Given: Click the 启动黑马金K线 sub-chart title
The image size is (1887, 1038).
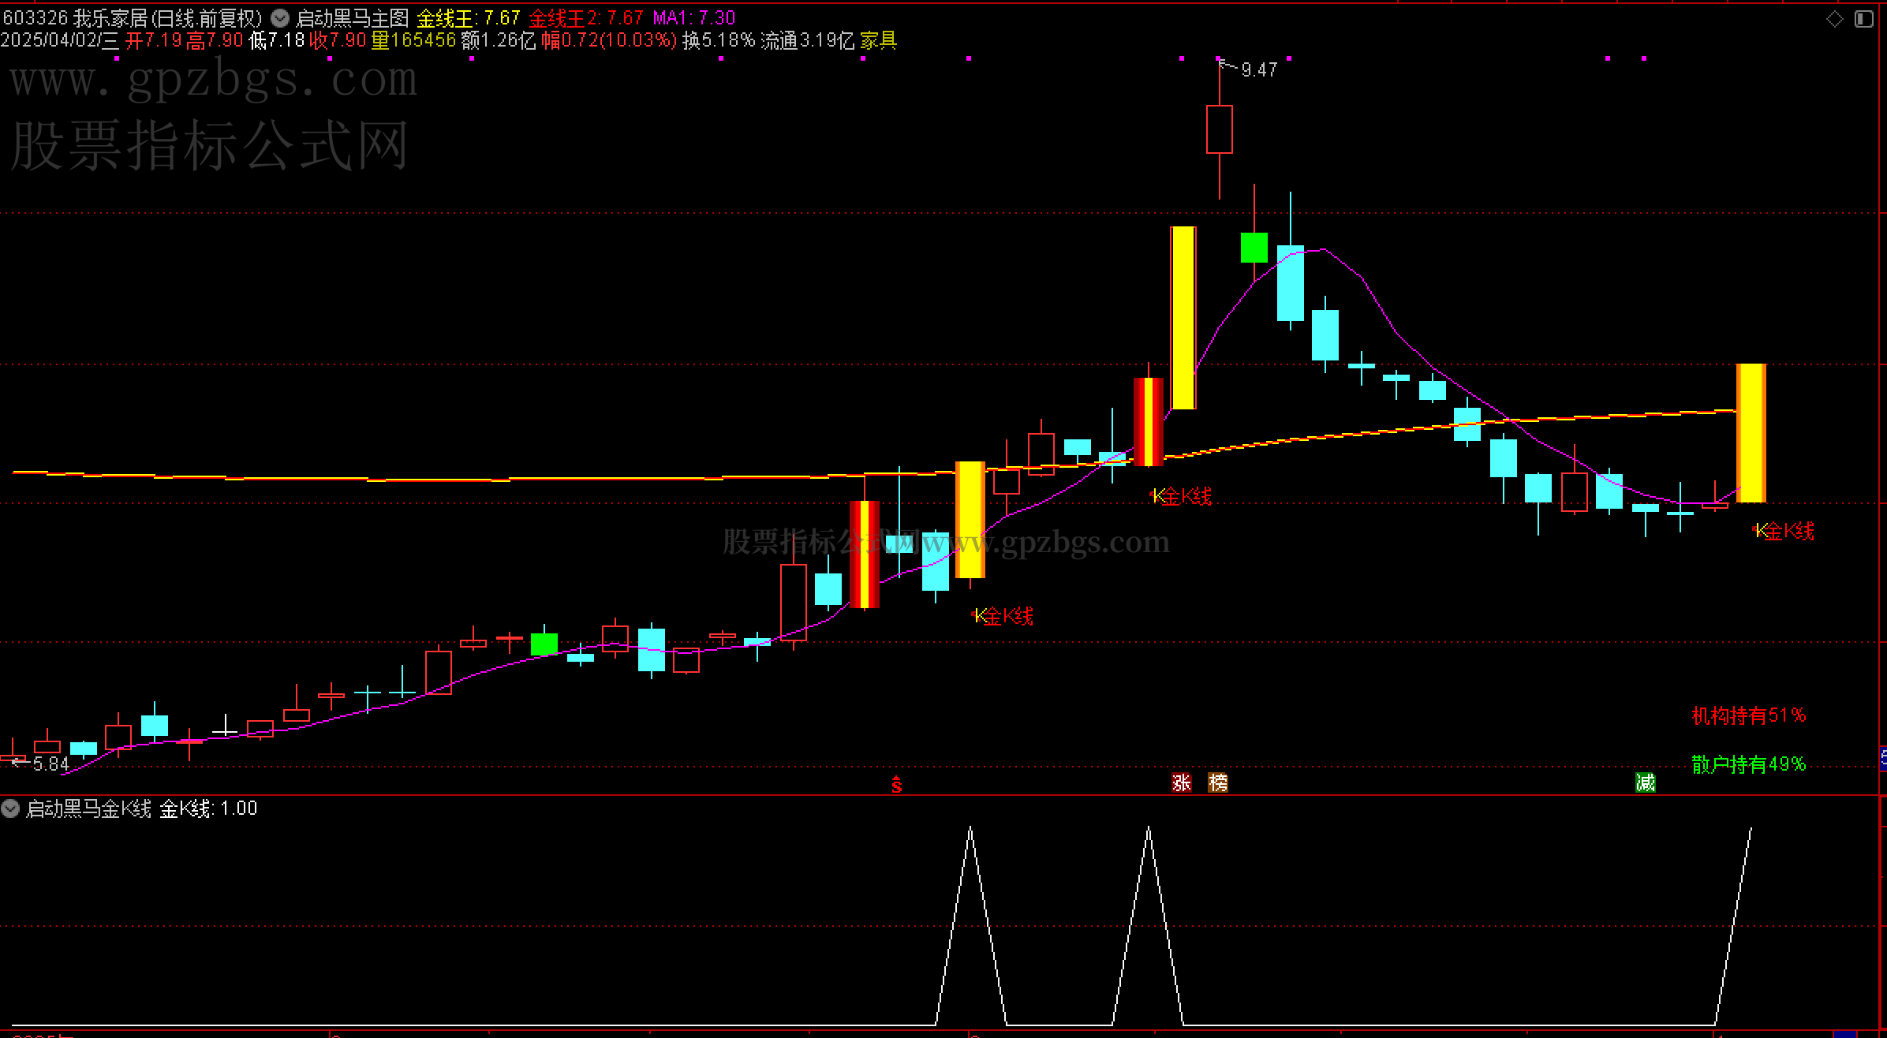Looking at the screenshot, I should pos(88,808).
